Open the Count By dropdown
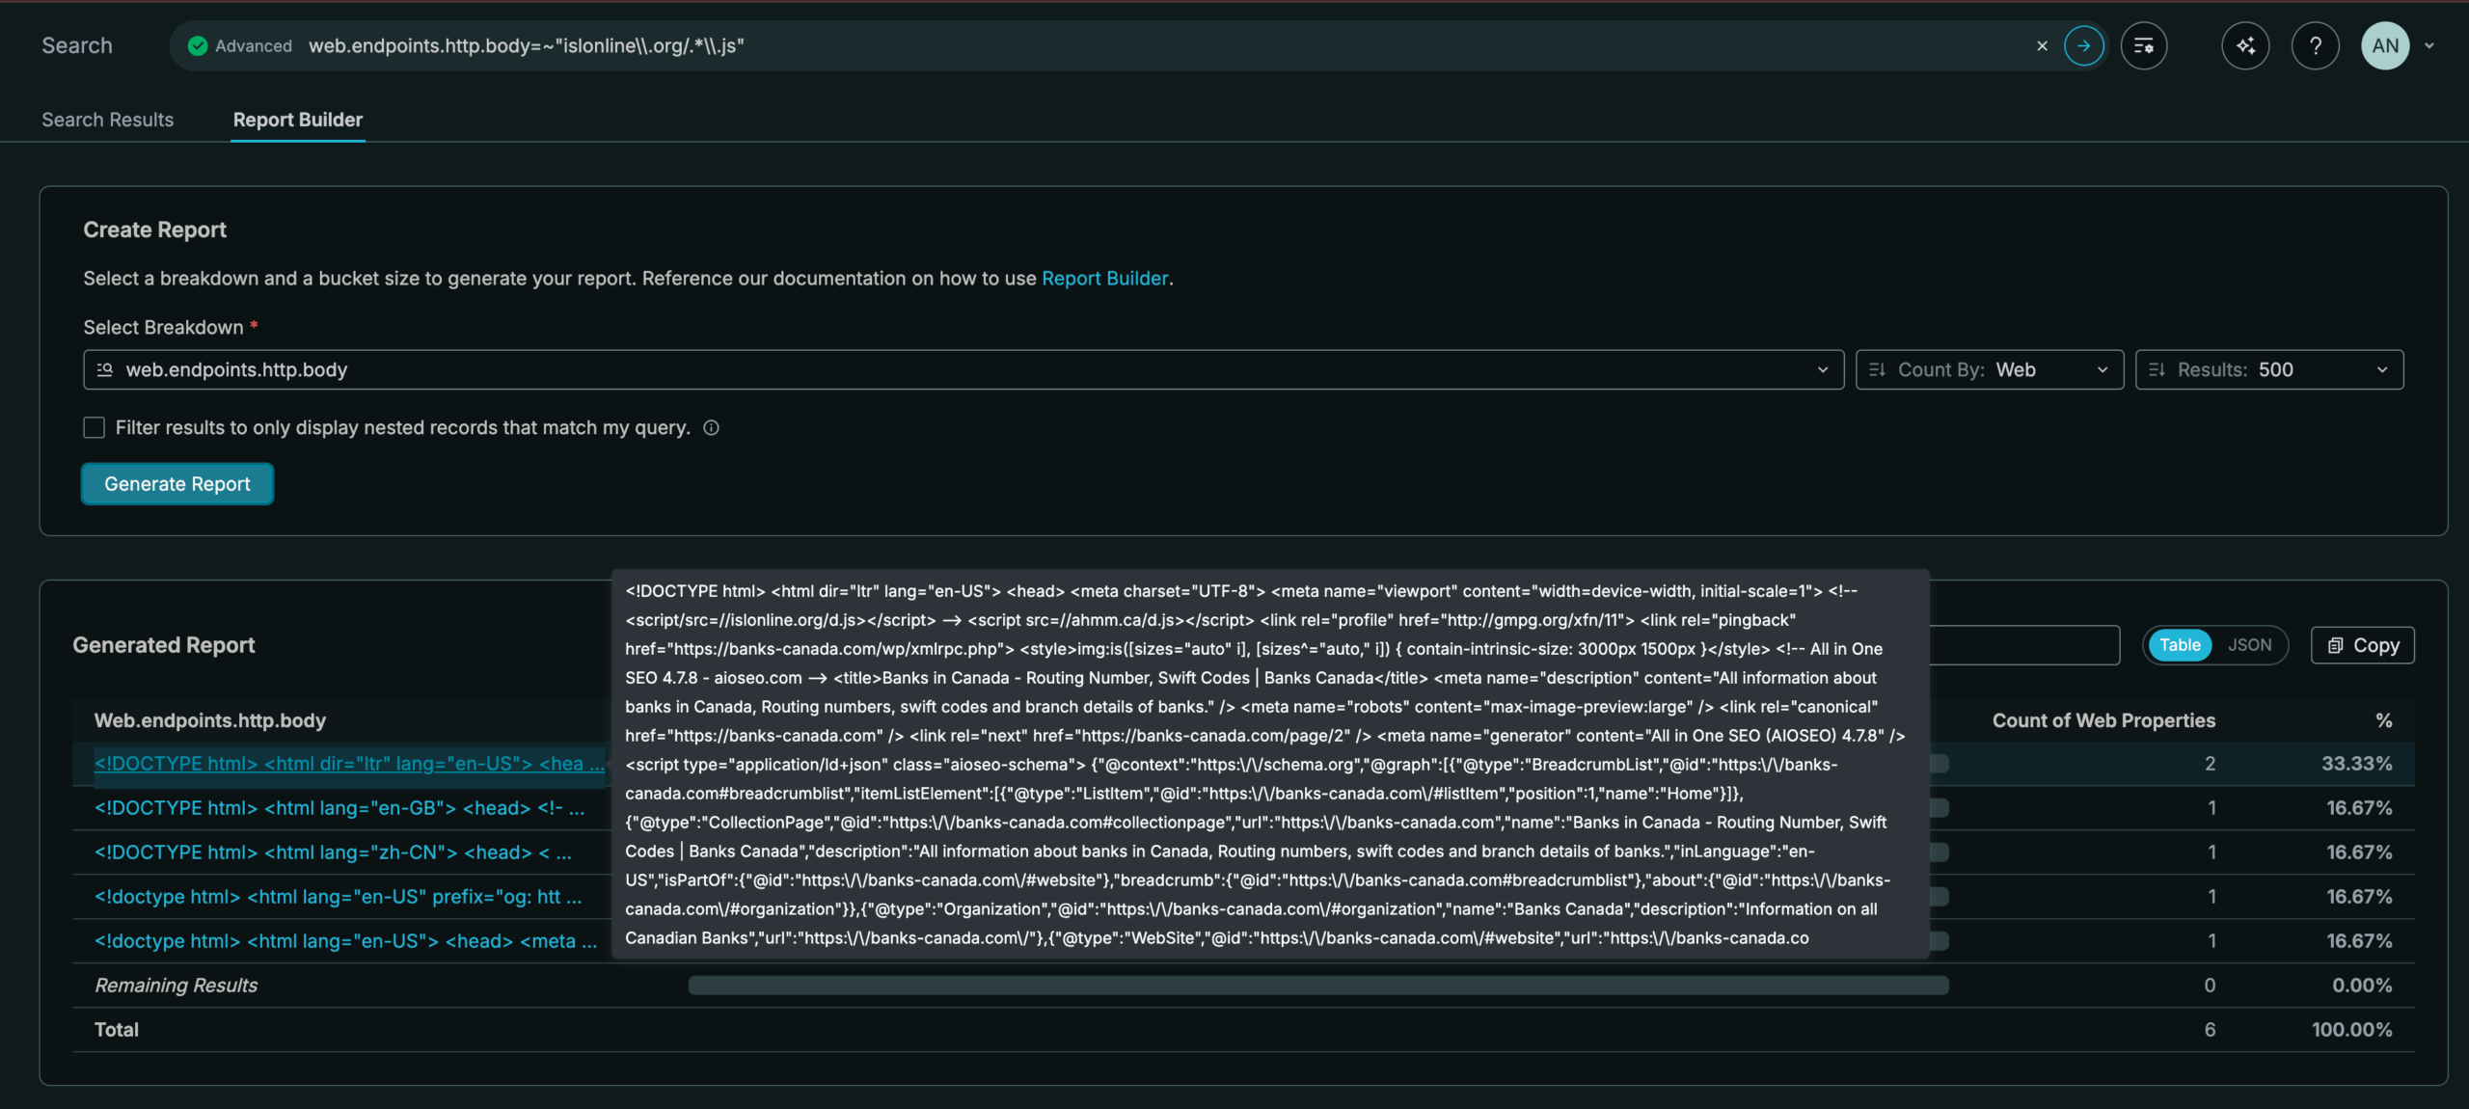The image size is (2469, 1109). coord(2103,369)
